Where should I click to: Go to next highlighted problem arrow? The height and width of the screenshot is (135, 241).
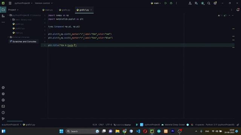pyautogui.click(x=233, y=15)
